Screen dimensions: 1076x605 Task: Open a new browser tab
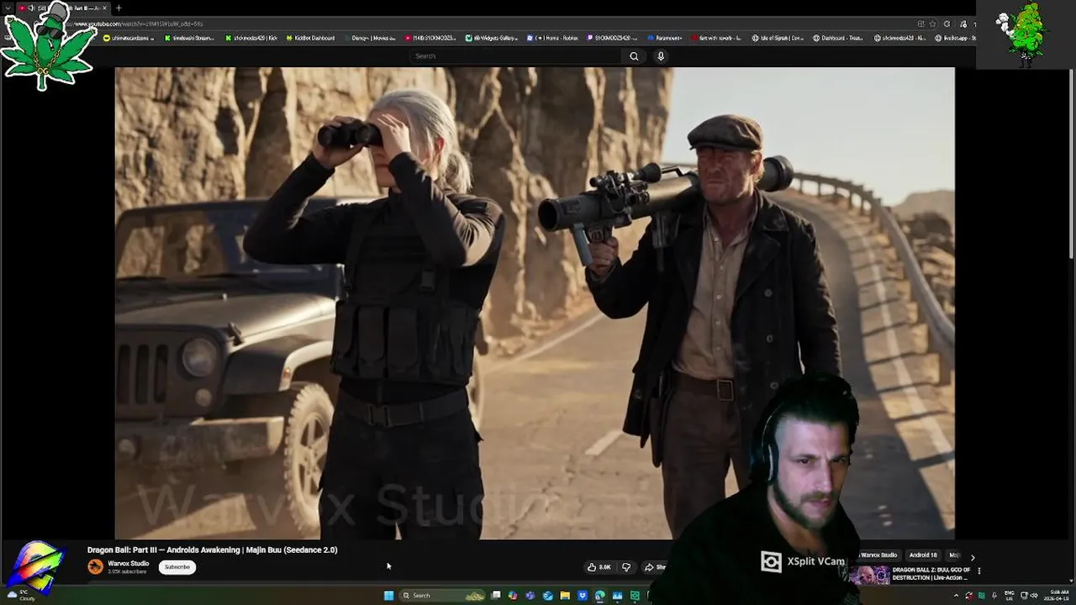[119, 8]
